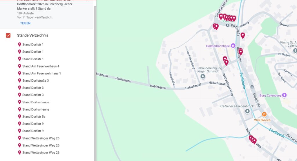Image resolution: width=297 pixels, height=161 pixels.
Task: Click lone red marker below Imweg label
Action: pyautogui.click(x=243, y=35)
